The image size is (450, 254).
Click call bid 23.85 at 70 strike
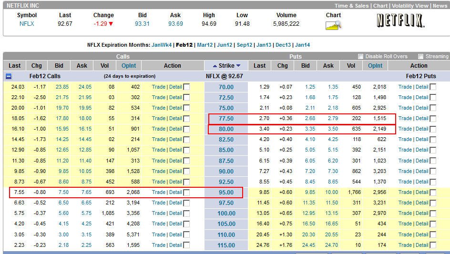(62, 87)
